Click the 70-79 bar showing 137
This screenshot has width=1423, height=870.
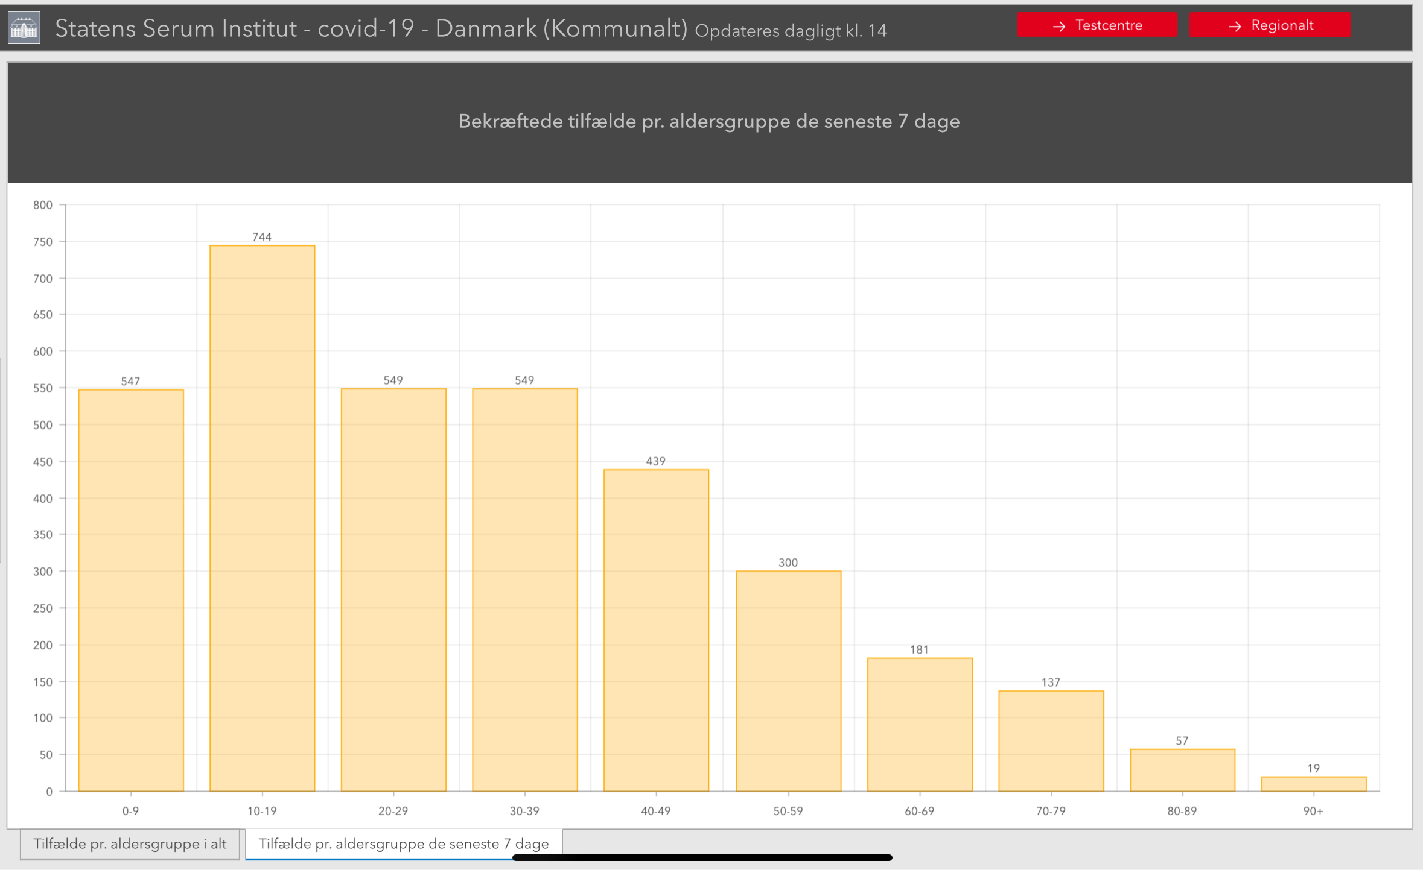tap(1051, 741)
